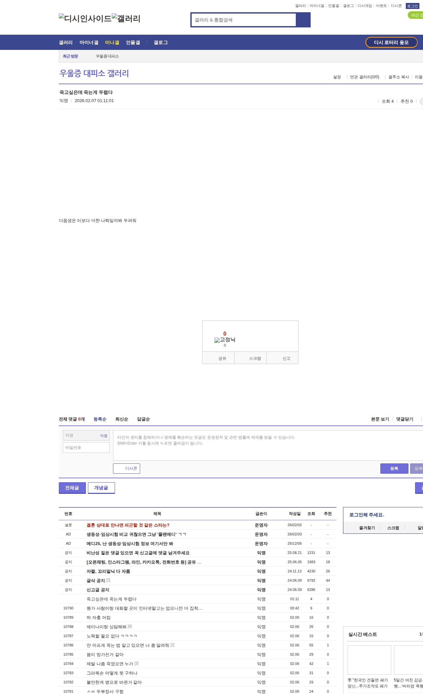Click the DCInside logo image
The image size is (423, 694).
(x=85, y=18)
